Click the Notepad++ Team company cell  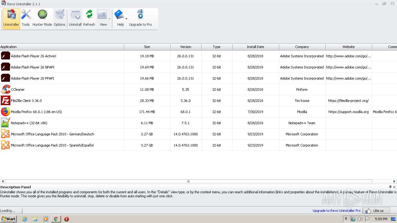(x=302, y=123)
